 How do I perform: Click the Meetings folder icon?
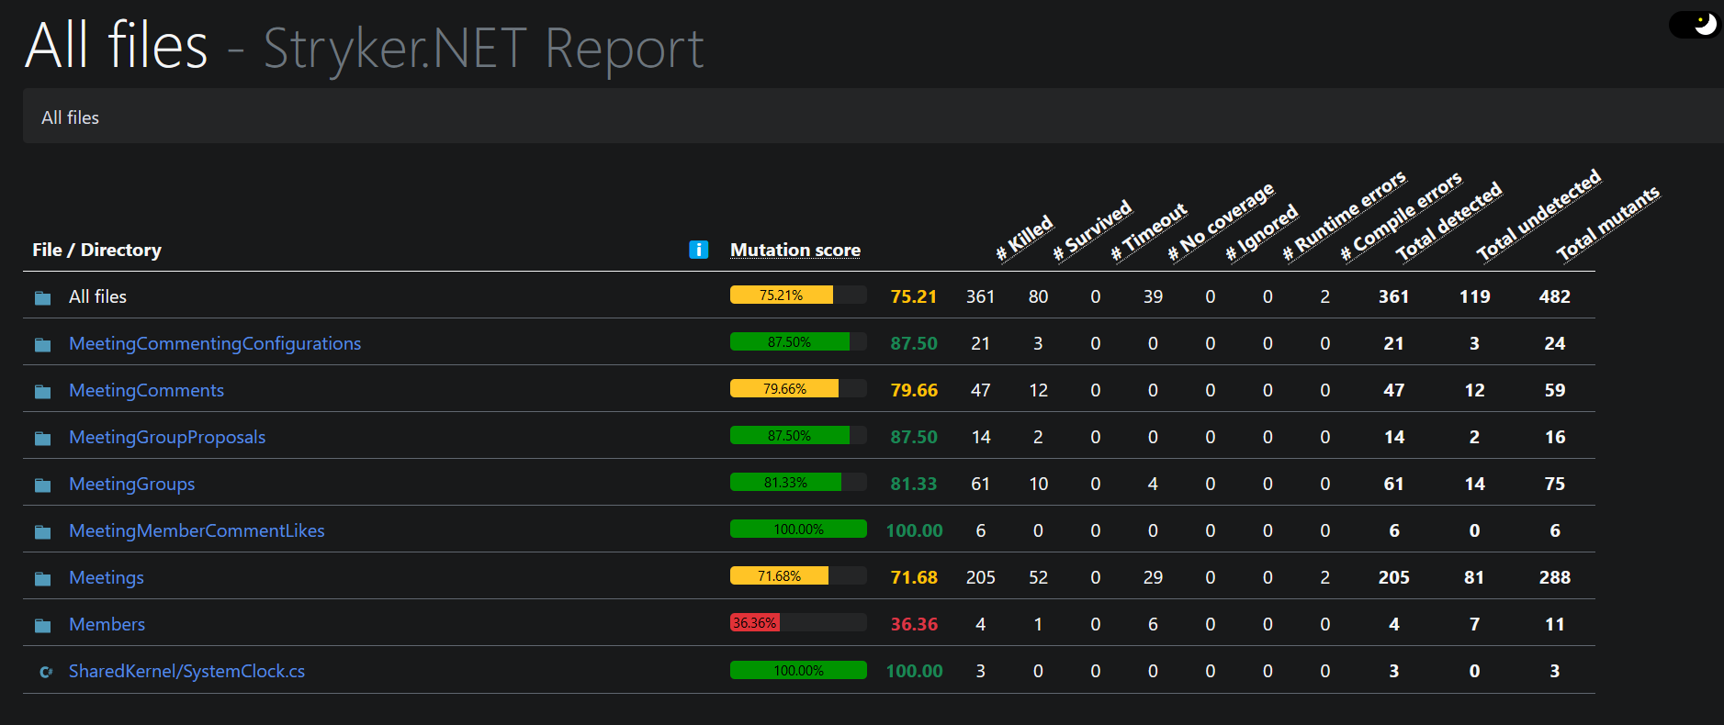tap(42, 578)
